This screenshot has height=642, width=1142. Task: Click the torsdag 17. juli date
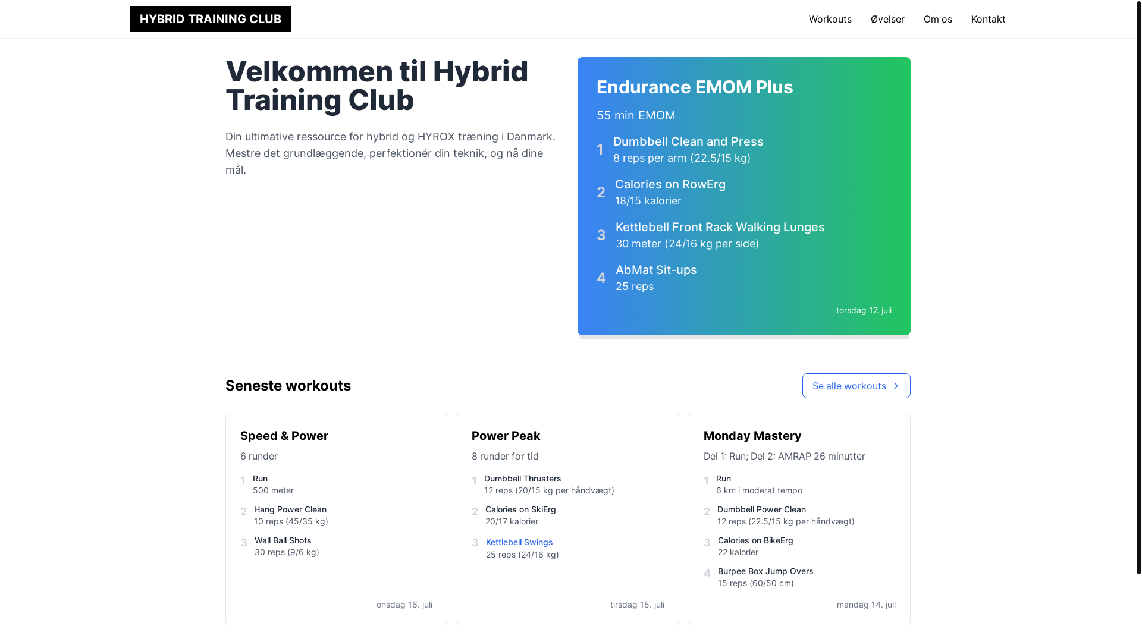tap(864, 310)
